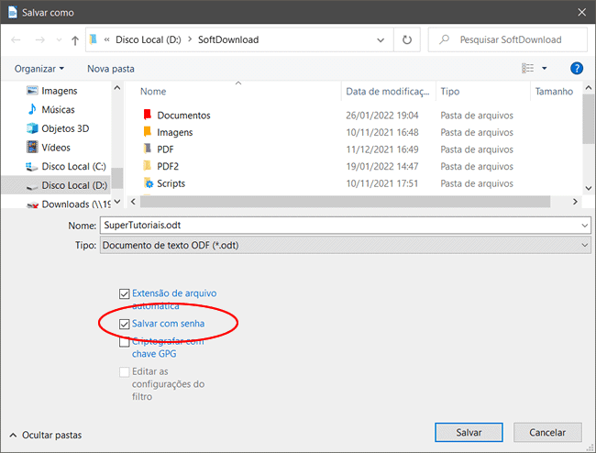This screenshot has width=596, height=453.
Task: Open the Organizar dropdown menu
Action: [x=39, y=69]
